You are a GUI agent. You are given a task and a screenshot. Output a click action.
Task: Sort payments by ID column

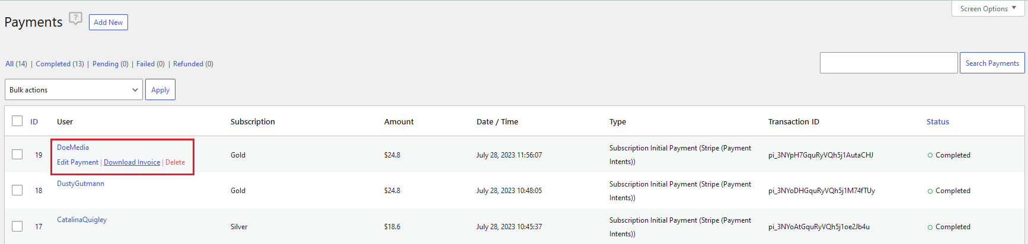(34, 122)
